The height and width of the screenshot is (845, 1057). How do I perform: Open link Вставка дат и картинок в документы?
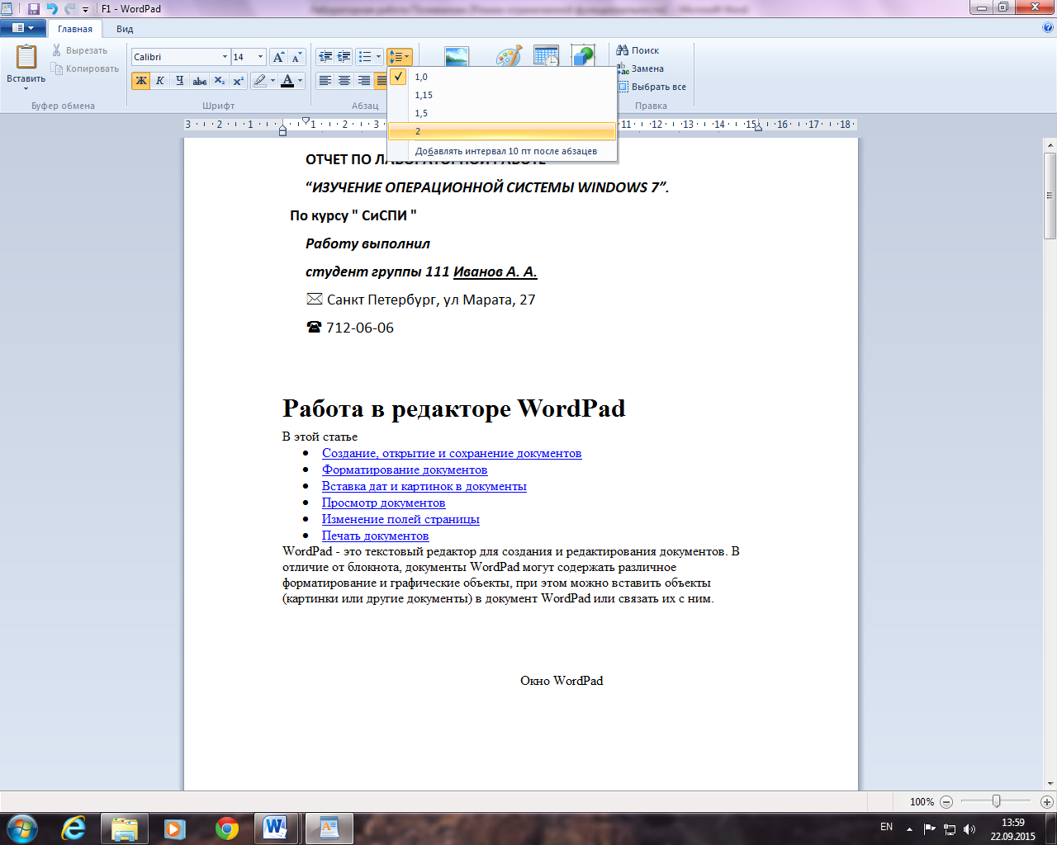[x=424, y=486]
